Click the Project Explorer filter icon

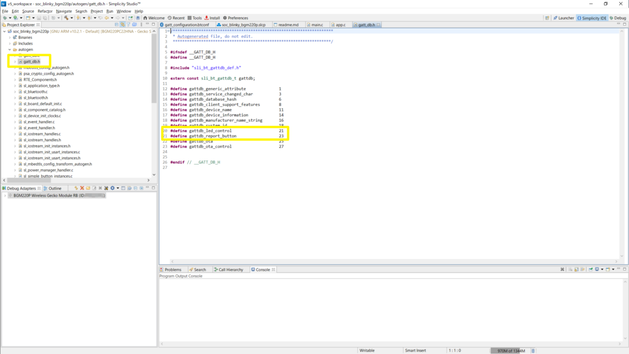pos(128,25)
